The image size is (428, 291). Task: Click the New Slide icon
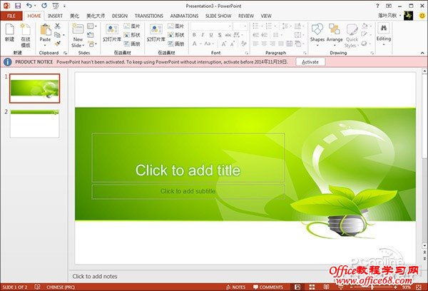click(78, 29)
